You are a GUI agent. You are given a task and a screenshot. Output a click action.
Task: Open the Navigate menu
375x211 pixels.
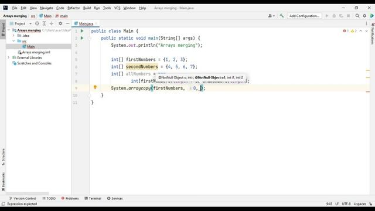pos(46,8)
